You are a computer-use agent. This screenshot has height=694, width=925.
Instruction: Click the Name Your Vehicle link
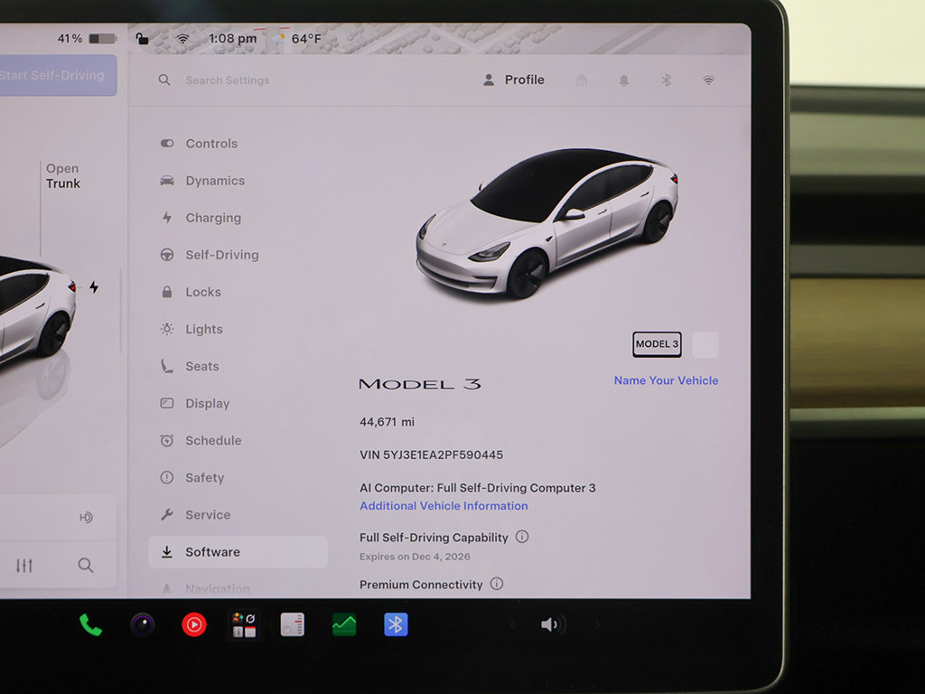pyautogui.click(x=666, y=380)
